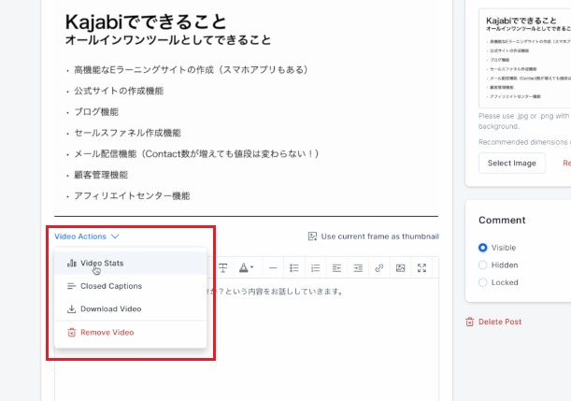Toggle fullscreen editor mode
The width and height of the screenshot is (571, 401).
coord(421,268)
